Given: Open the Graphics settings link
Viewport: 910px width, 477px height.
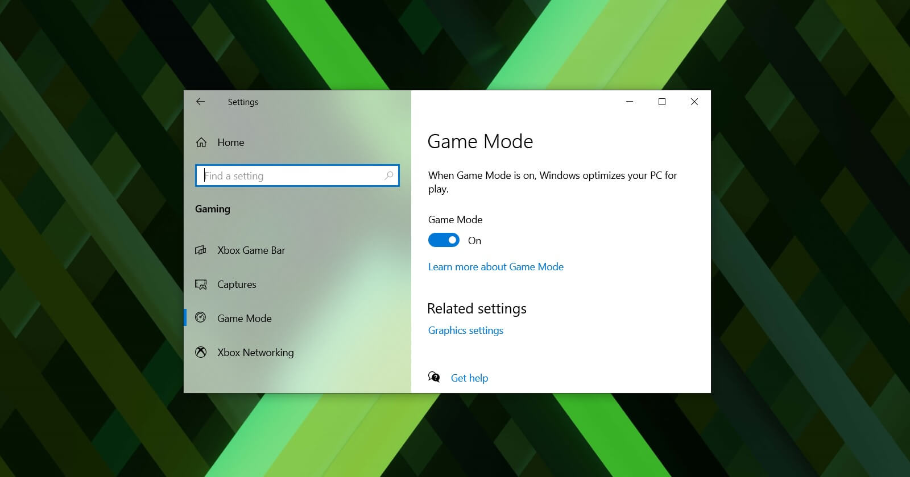Looking at the screenshot, I should click(x=465, y=330).
